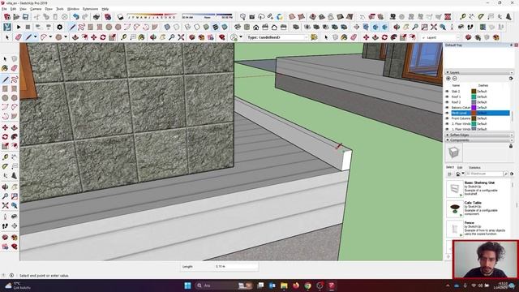Switch to the Statistics tab in Components
The width and height of the screenshot is (519, 292).
coord(474,168)
